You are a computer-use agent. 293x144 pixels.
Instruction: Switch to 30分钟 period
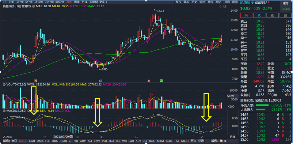[x=50, y=2]
